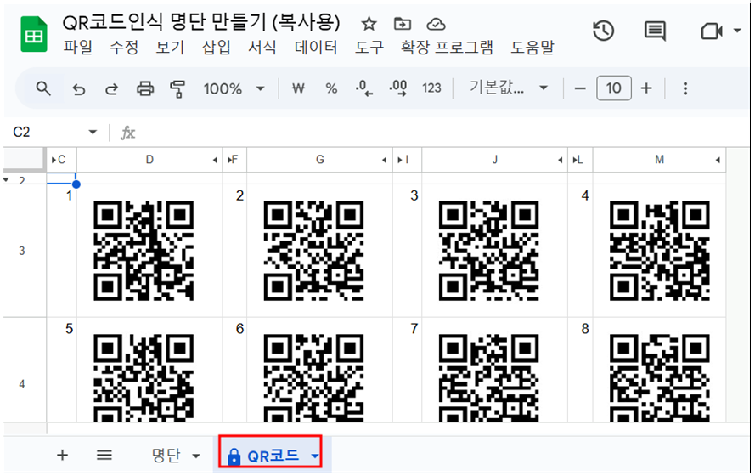Screen dimensions: 755x476
Task: Expand hidden column after column J
Action: click(x=560, y=160)
